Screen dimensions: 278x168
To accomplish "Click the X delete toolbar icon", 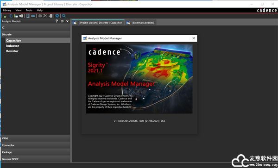I will [45, 16].
